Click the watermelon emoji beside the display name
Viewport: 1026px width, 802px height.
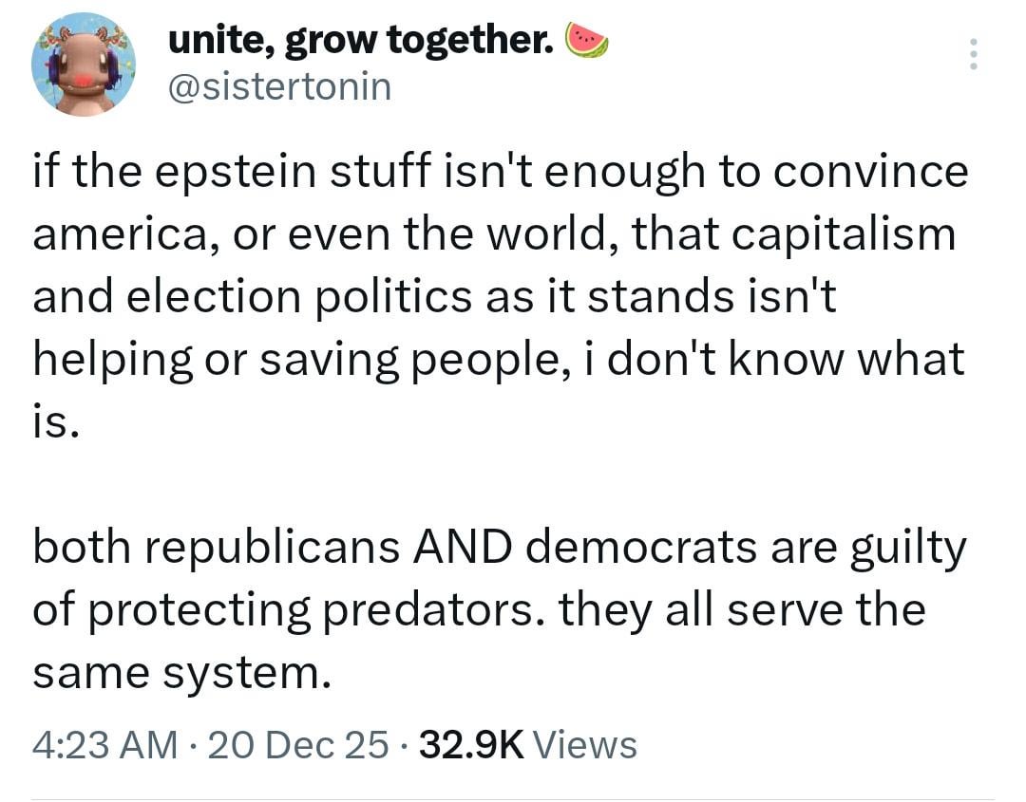point(587,39)
